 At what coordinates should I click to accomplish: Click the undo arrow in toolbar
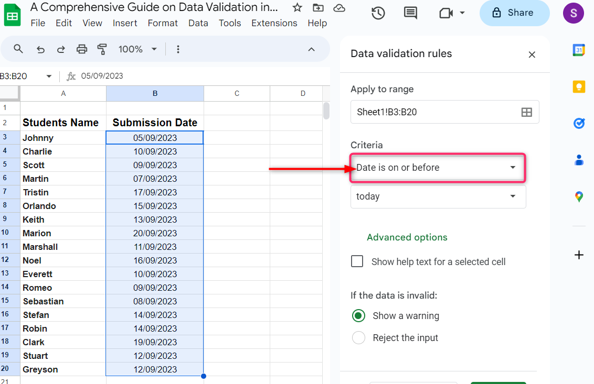[40, 49]
